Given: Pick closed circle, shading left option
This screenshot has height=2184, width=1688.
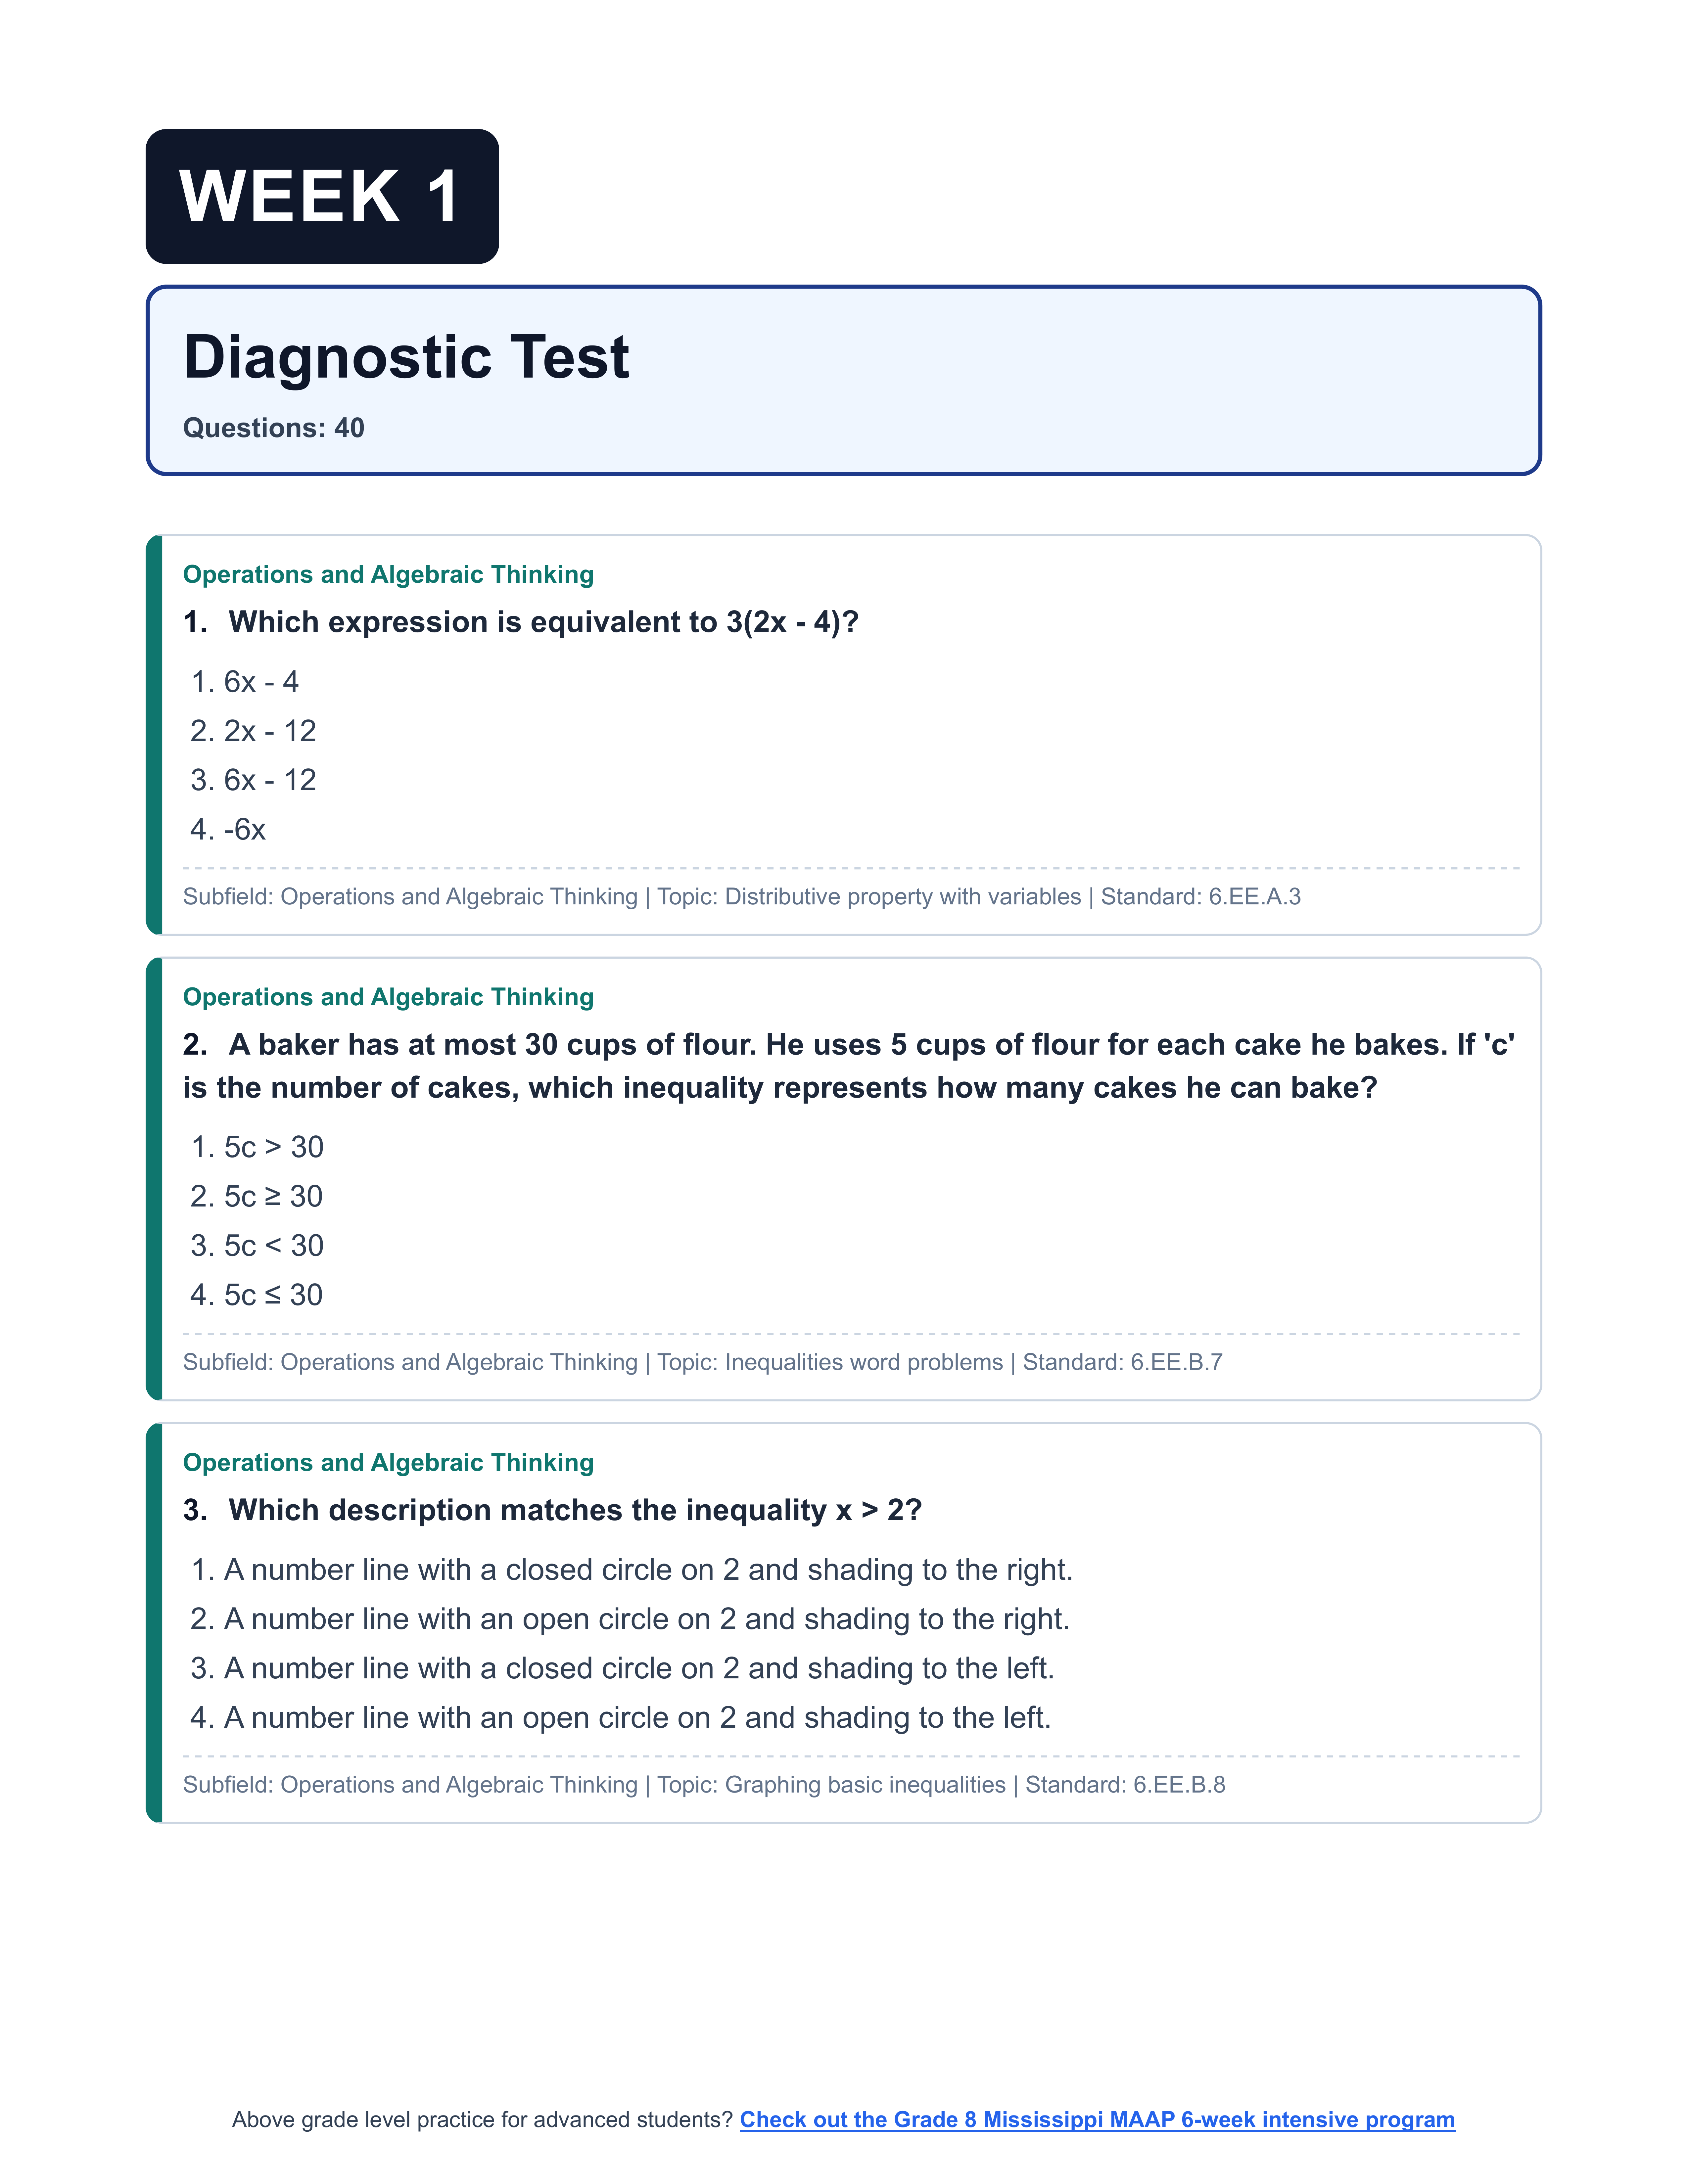Looking at the screenshot, I should 638,1668.
